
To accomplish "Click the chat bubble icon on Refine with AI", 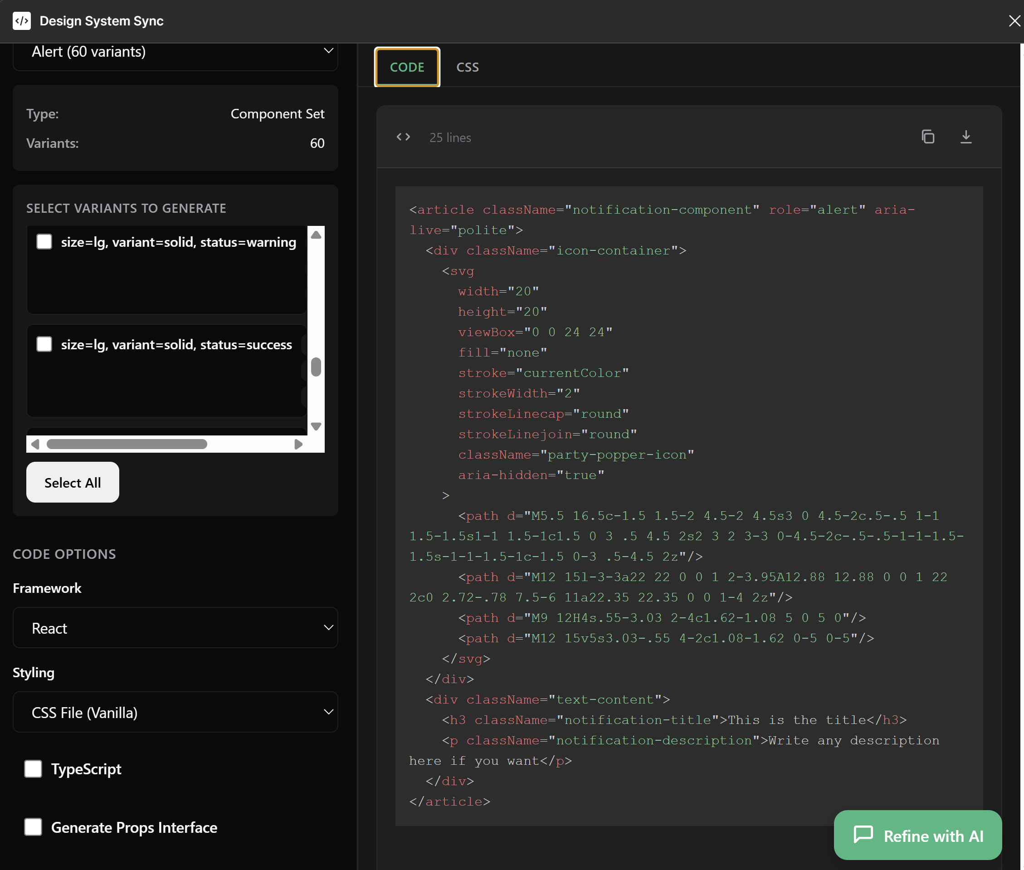I will coord(864,835).
